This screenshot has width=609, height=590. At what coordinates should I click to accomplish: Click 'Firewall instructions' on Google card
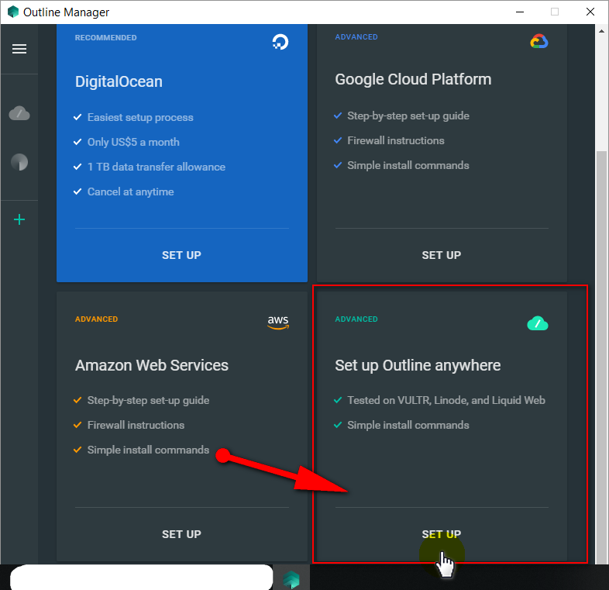[396, 140]
